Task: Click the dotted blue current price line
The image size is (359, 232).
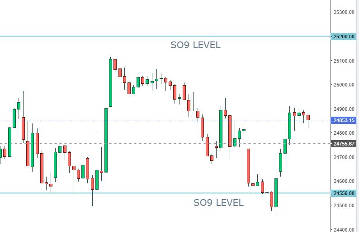Action: (165, 120)
